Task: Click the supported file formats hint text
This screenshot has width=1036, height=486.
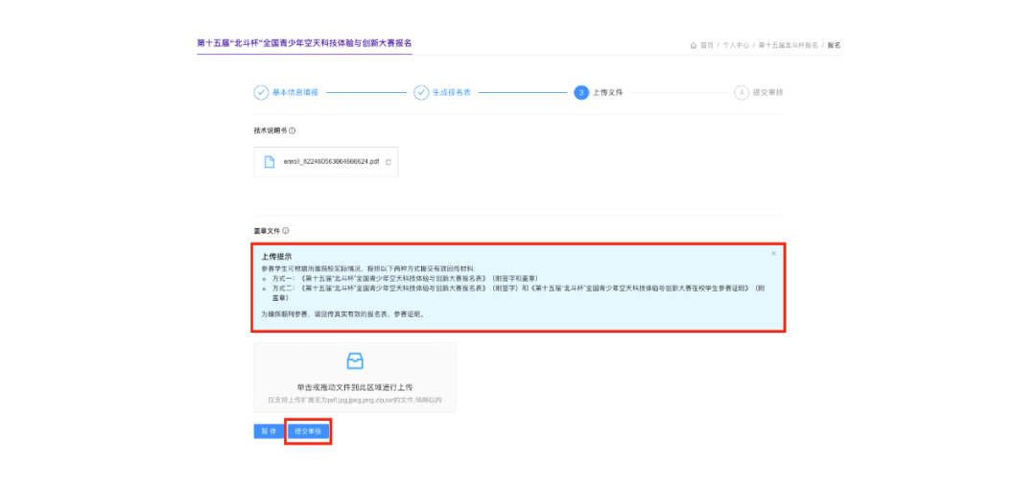Action: [355, 400]
